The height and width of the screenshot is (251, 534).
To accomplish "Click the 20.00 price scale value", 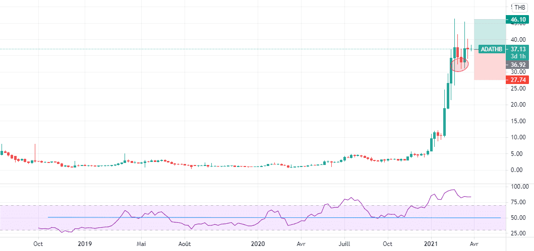I will coord(518,105).
